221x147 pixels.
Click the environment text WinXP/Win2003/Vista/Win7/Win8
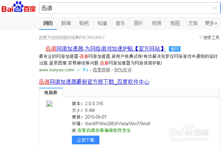tap(118, 124)
